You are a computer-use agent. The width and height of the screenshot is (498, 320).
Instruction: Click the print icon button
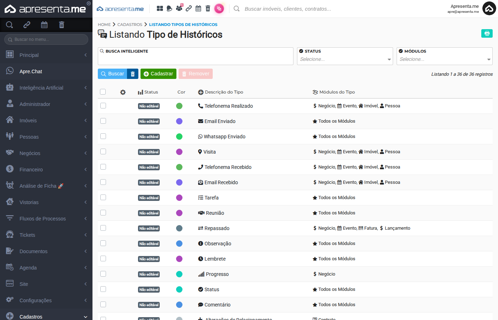[487, 33]
